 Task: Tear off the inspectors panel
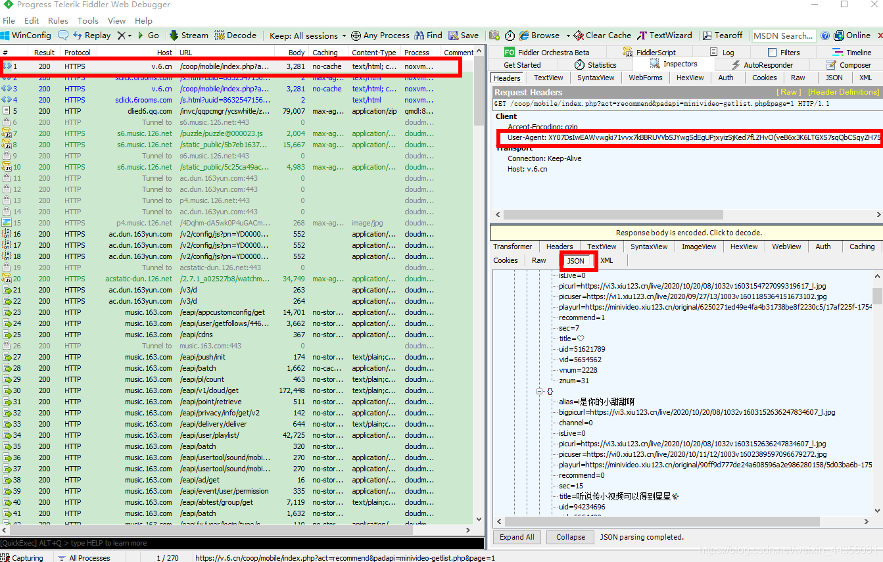[x=723, y=35]
